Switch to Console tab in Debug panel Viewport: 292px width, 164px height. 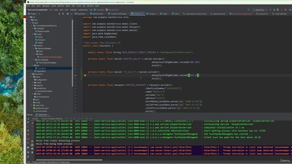35,118
